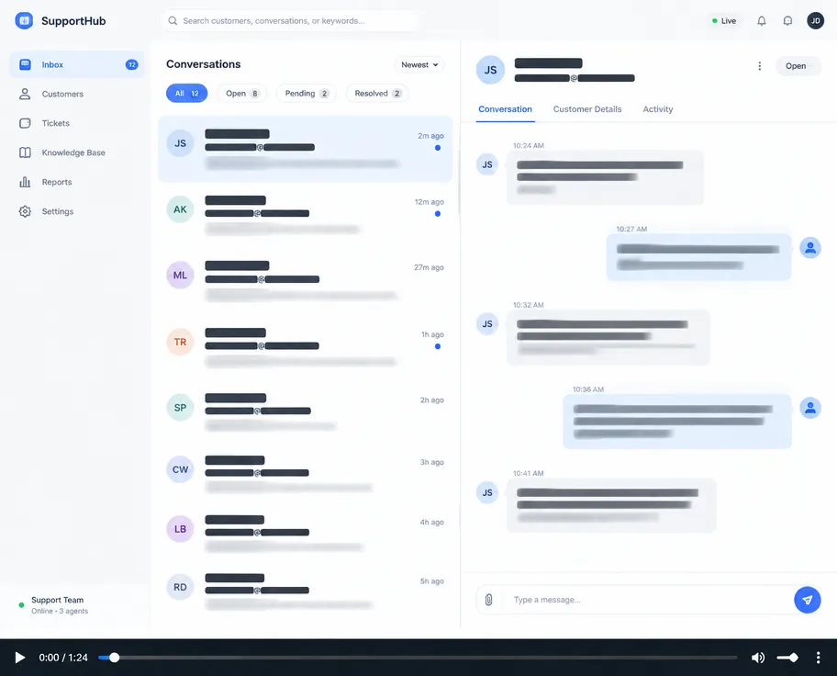Navigate to Reports
The width and height of the screenshot is (837, 676).
[77, 182]
